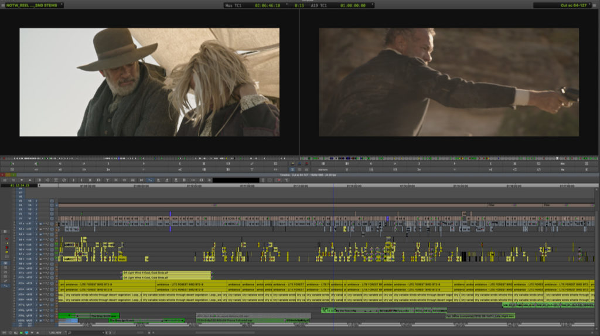
Task: Select red Lift/Overwrite segment arrow in Smart Tool
Action: pos(6,239)
